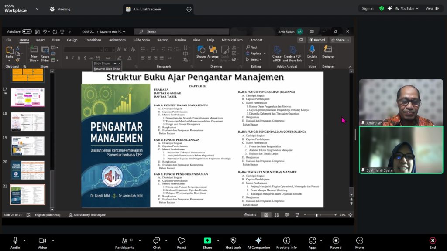Mute or unmute Zoom Audio
Screen dimensions: 447x251
(15, 241)
